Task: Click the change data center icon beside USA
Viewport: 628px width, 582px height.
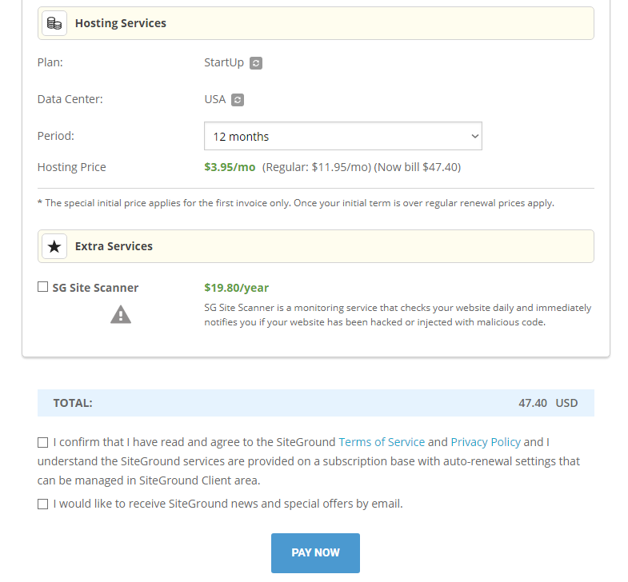Action: click(x=238, y=100)
